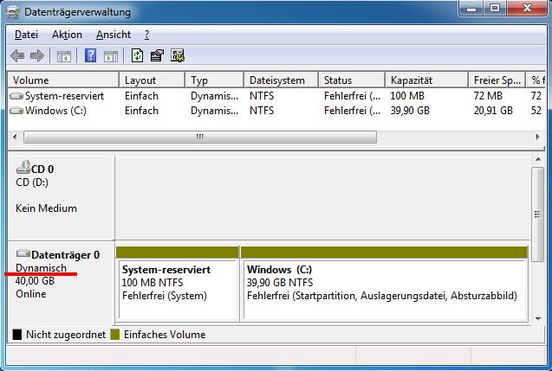Click the Datenträgerverwaltung title bar icon

point(13,13)
